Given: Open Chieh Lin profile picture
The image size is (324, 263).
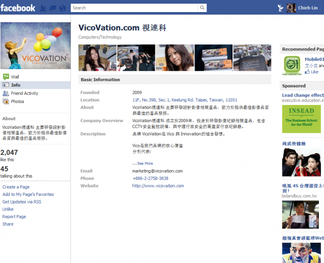Looking at the screenshot, I should tap(291, 8).
